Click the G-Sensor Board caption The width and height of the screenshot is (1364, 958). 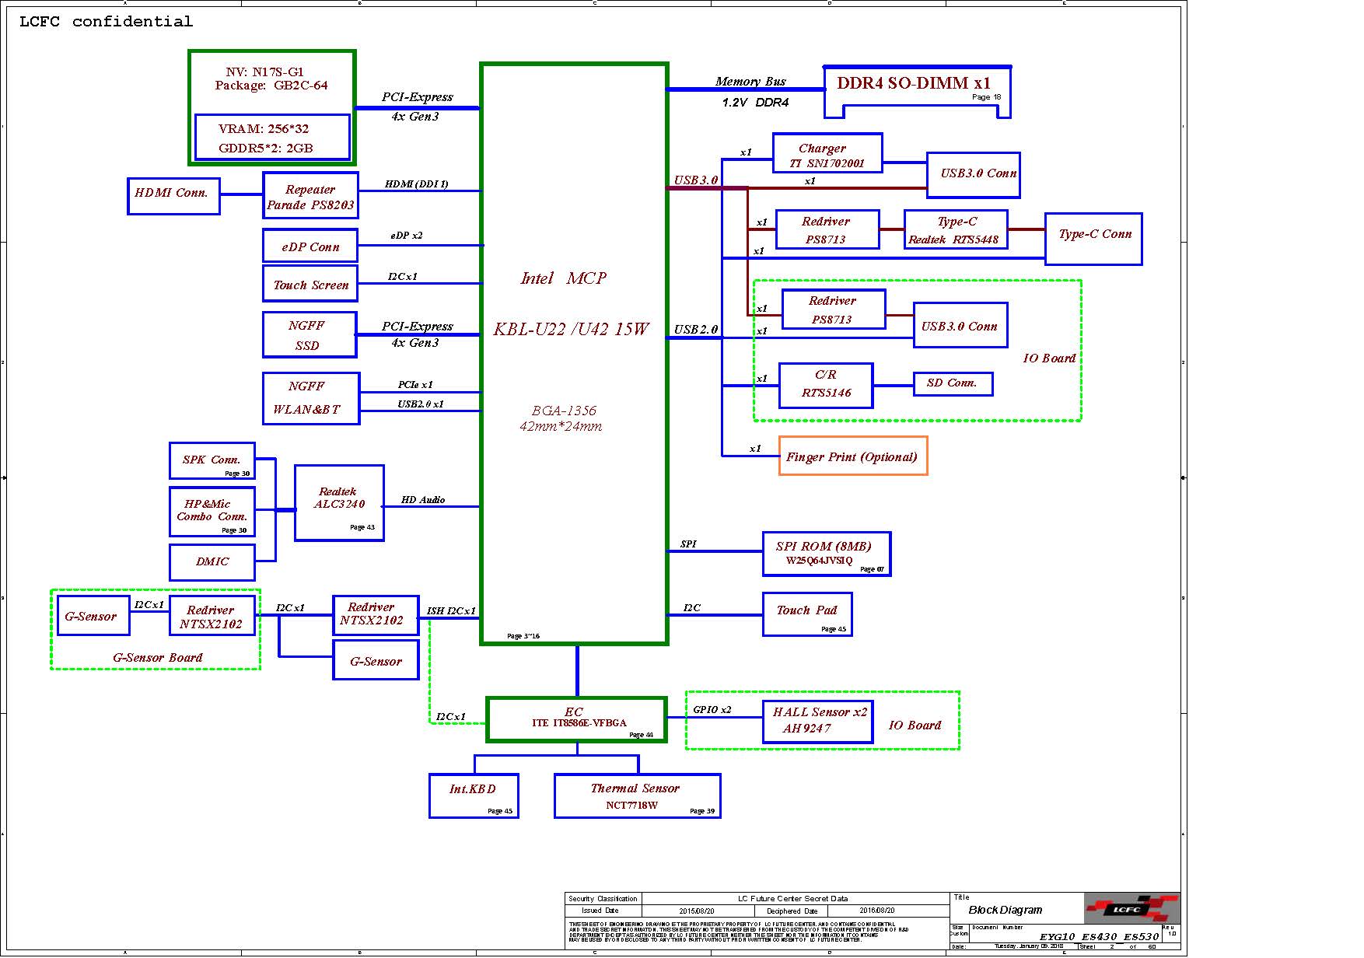[158, 657]
